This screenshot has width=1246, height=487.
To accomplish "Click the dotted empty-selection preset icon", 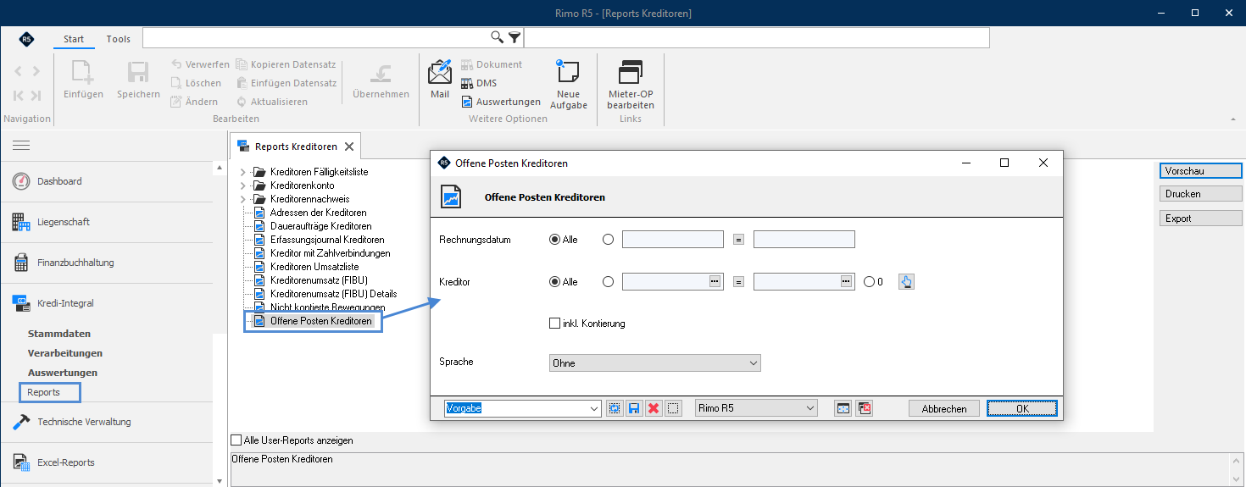I will click(x=673, y=408).
